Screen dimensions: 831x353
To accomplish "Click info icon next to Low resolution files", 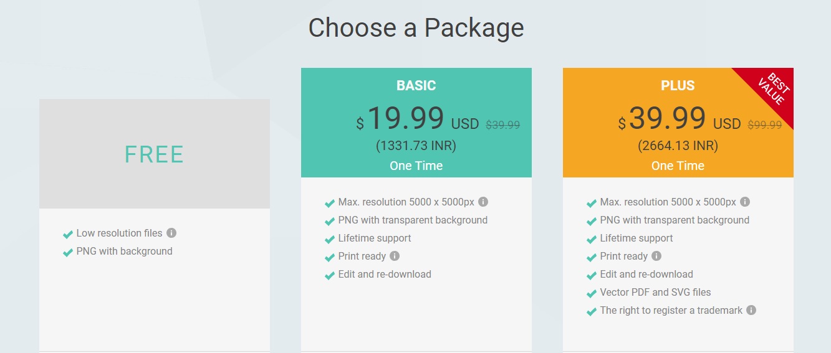I will click(x=171, y=233).
